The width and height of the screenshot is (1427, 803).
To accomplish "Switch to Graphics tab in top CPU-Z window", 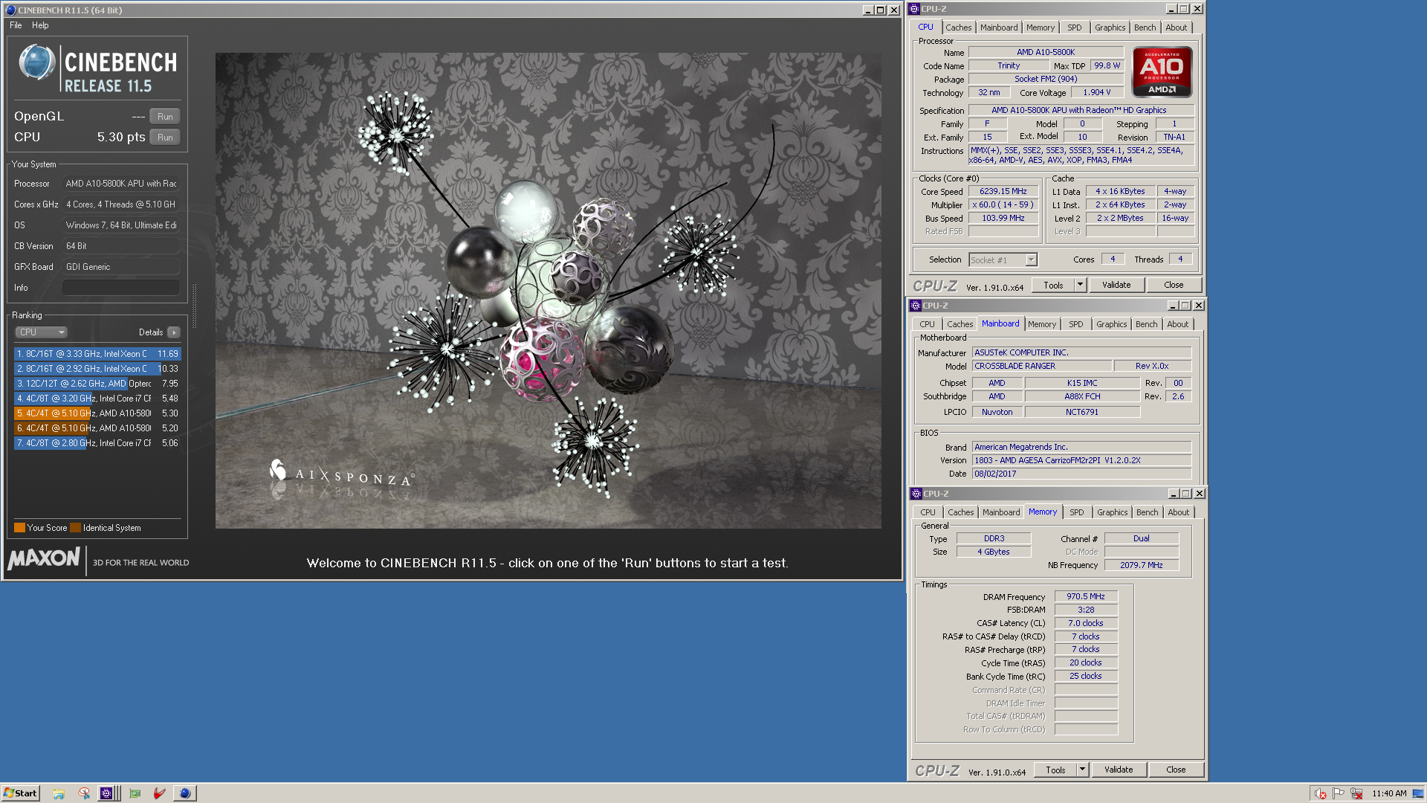I will click(x=1110, y=28).
